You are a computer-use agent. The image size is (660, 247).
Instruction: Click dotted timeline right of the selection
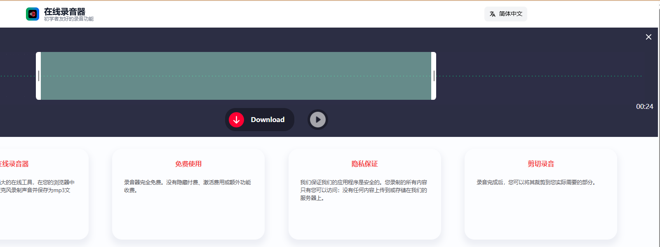pyautogui.click(x=536, y=76)
